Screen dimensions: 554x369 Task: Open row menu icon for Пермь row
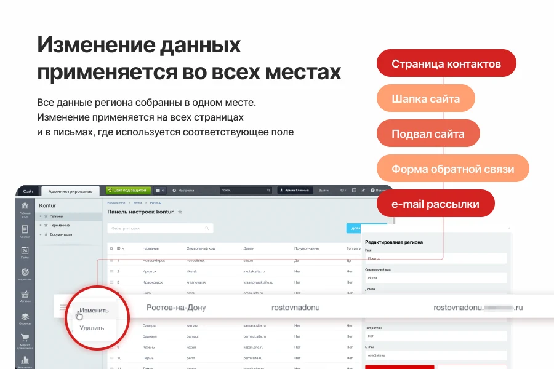point(111,358)
